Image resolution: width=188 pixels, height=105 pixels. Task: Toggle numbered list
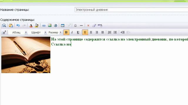tap(110, 32)
